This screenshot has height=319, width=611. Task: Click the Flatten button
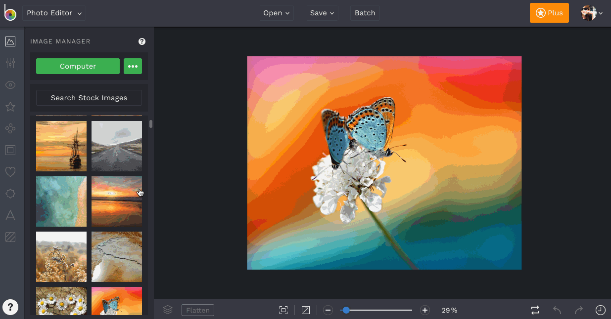click(198, 310)
